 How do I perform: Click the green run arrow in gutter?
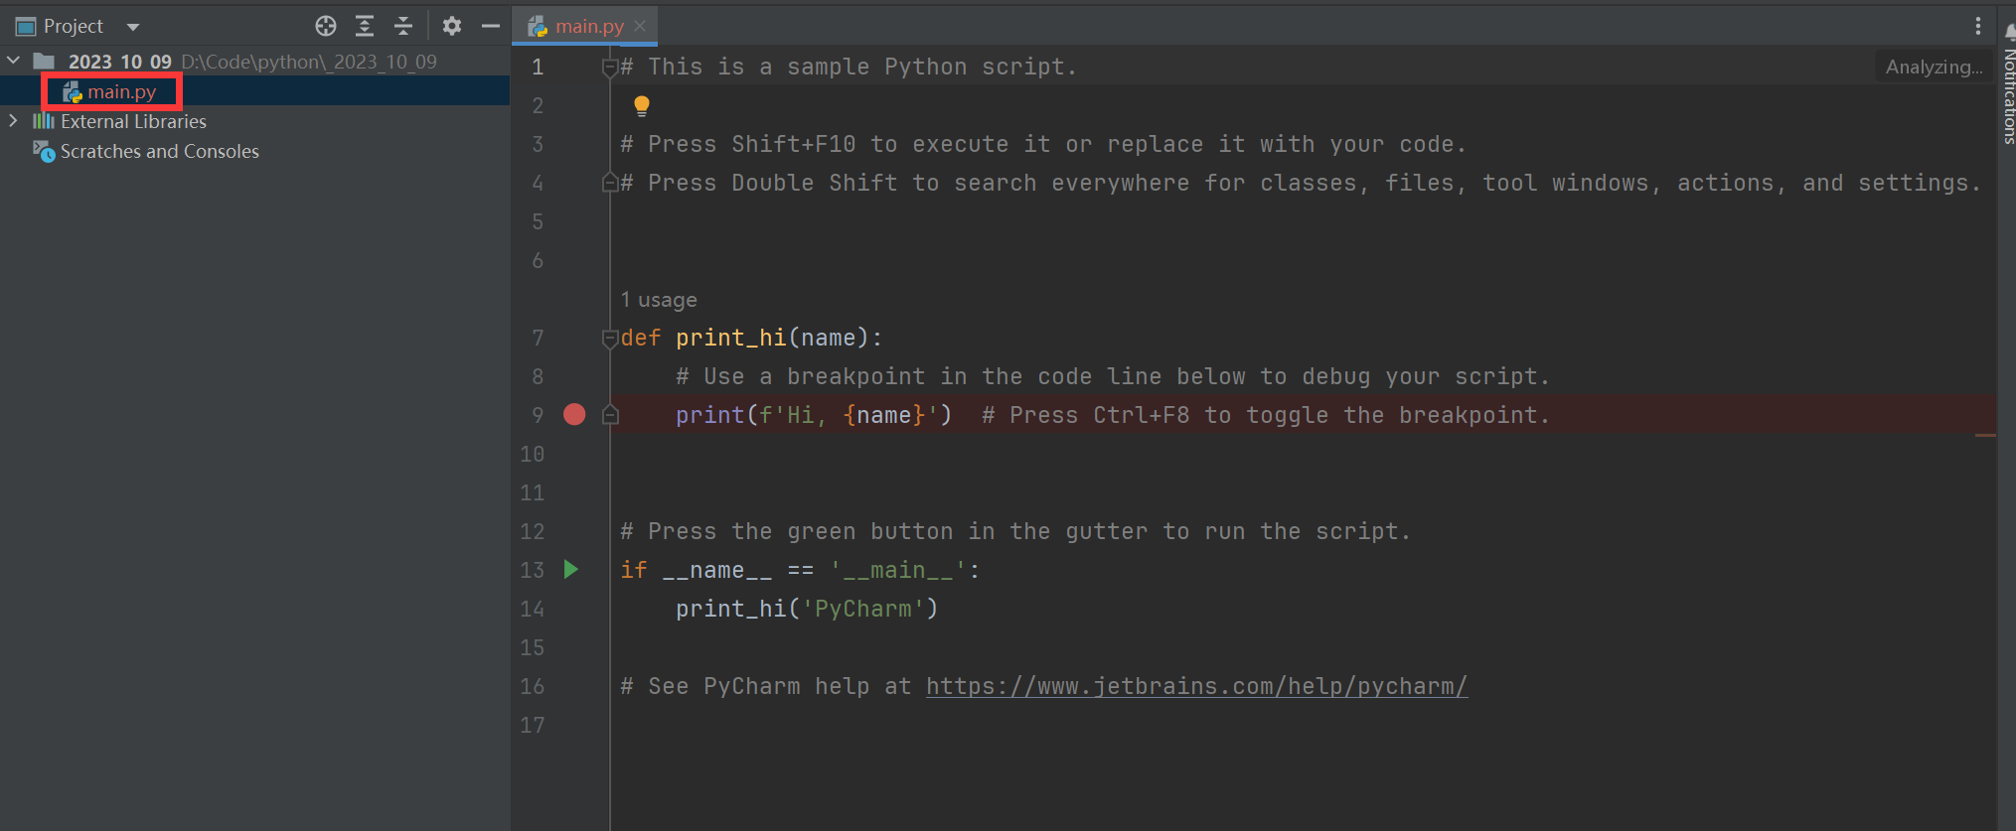[571, 569]
